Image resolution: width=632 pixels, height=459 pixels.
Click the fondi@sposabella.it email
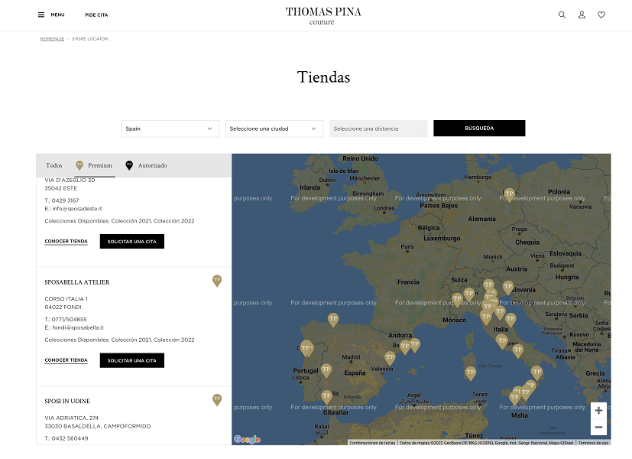(78, 327)
